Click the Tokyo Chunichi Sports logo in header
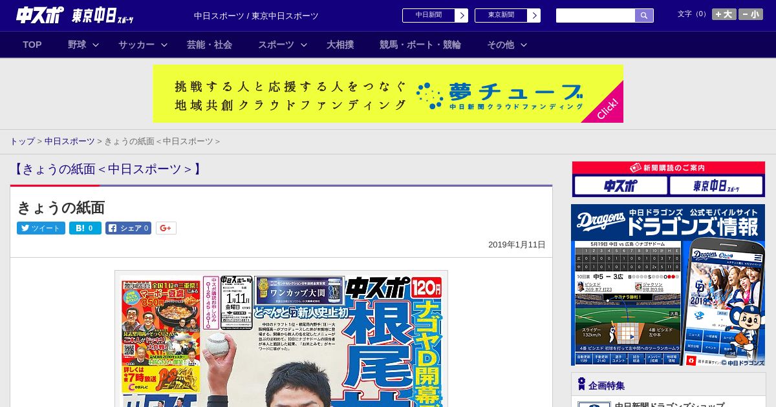This screenshot has height=407, width=776. pos(103,16)
